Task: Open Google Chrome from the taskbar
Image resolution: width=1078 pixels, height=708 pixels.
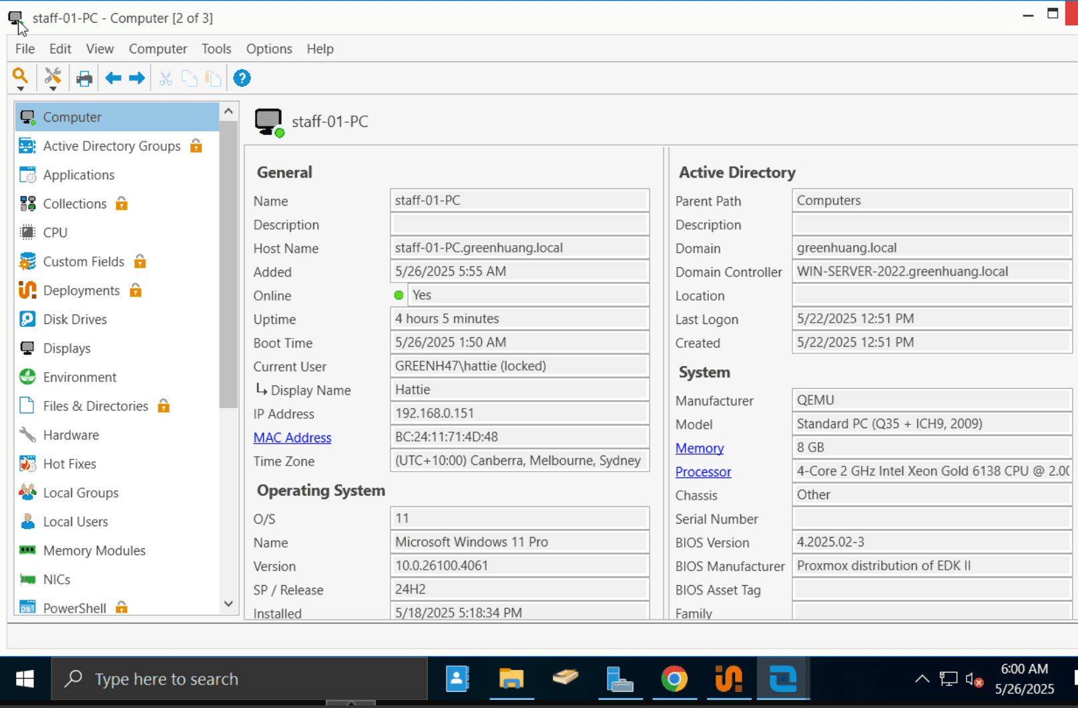Action: click(674, 679)
